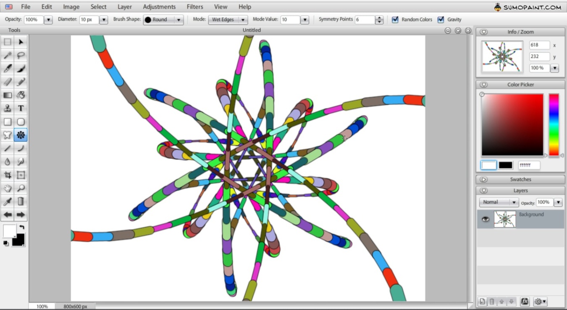Screen dimensions: 567x310
Task: Disable the Random Colors checkbox
Action: click(x=395, y=19)
